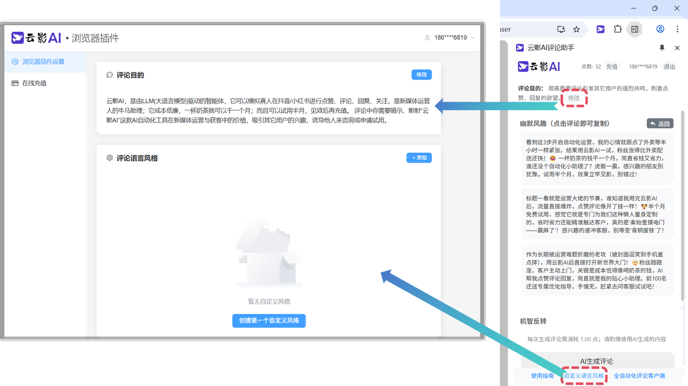Open the browser extensions puzzle icon
The image size is (688, 386).
point(618,29)
